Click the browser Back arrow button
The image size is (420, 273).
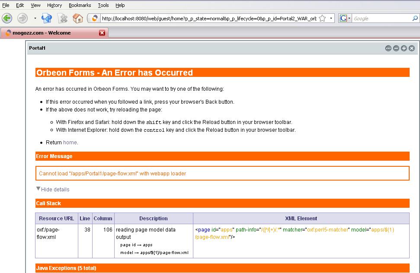tap(7, 18)
